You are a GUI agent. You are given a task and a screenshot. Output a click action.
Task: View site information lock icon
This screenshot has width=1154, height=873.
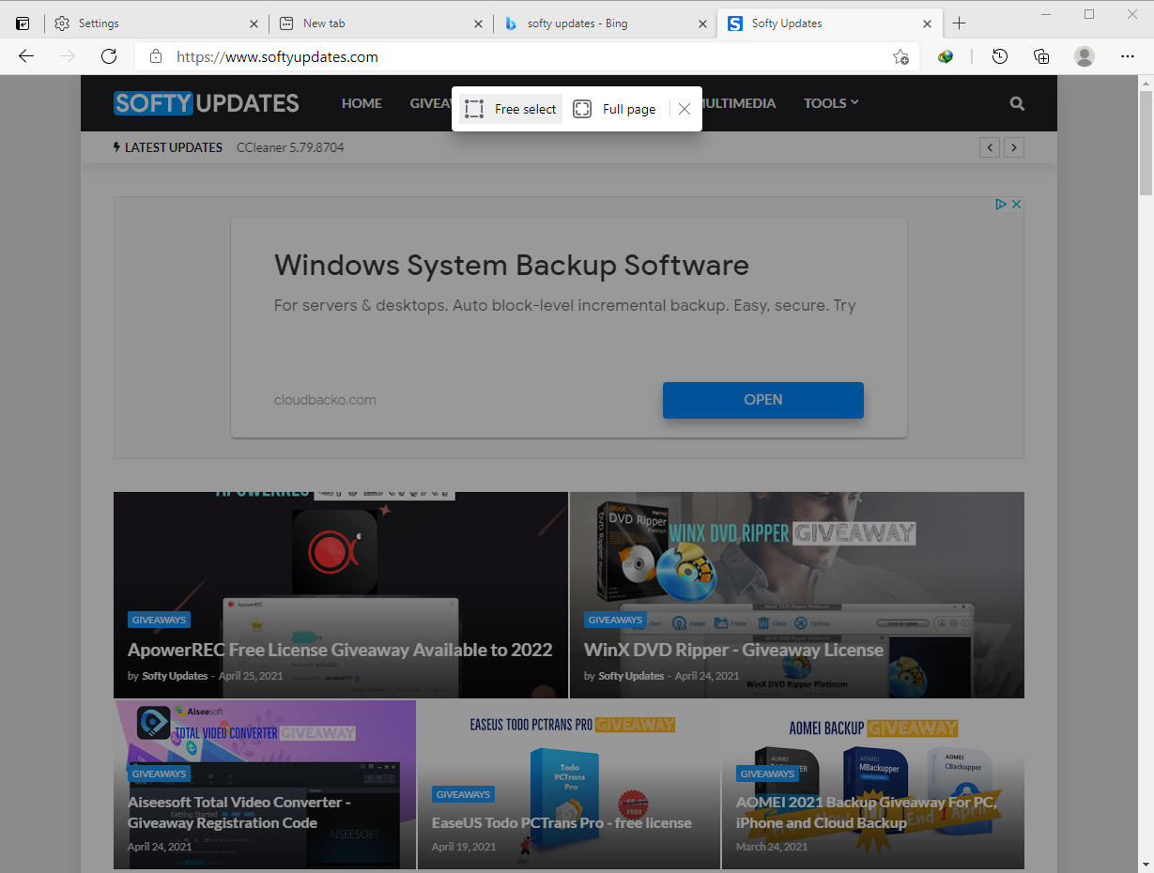coord(156,56)
